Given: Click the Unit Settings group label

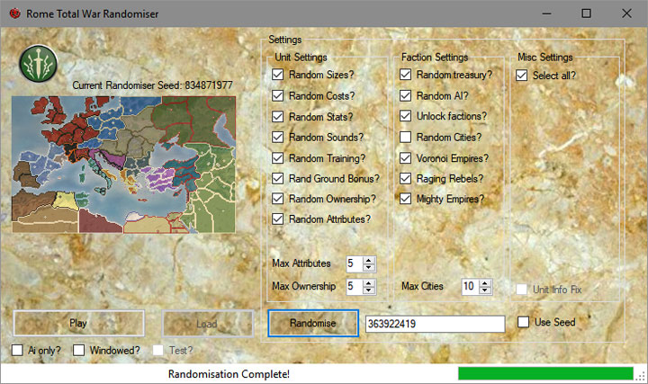Looking at the screenshot, I should coord(301,58).
